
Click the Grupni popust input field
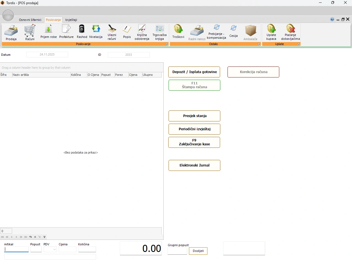pyautogui.click(x=177, y=251)
